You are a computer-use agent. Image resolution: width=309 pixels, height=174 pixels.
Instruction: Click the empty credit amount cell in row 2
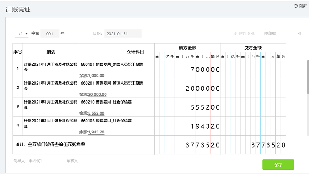click(x=253, y=89)
